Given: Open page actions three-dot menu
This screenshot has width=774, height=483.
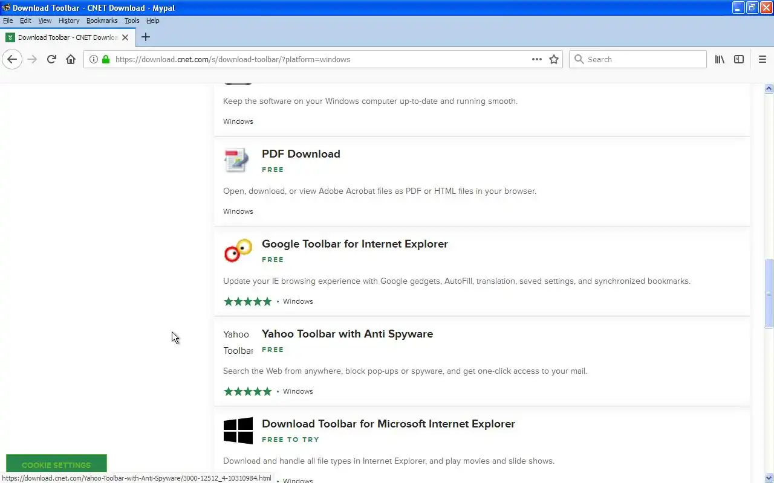Looking at the screenshot, I should (x=537, y=59).
